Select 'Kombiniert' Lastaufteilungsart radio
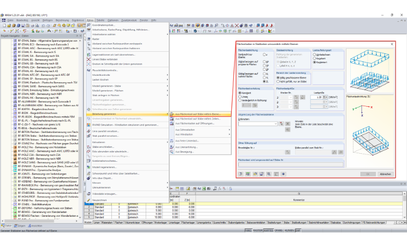Image resolution: width=407 pixels, height=245 pixels. [314, 62]
